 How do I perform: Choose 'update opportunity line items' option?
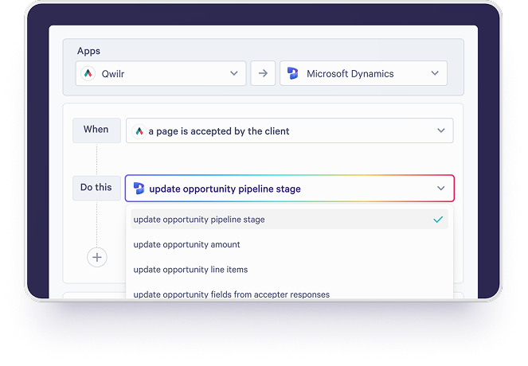click(x=290, y=270)
